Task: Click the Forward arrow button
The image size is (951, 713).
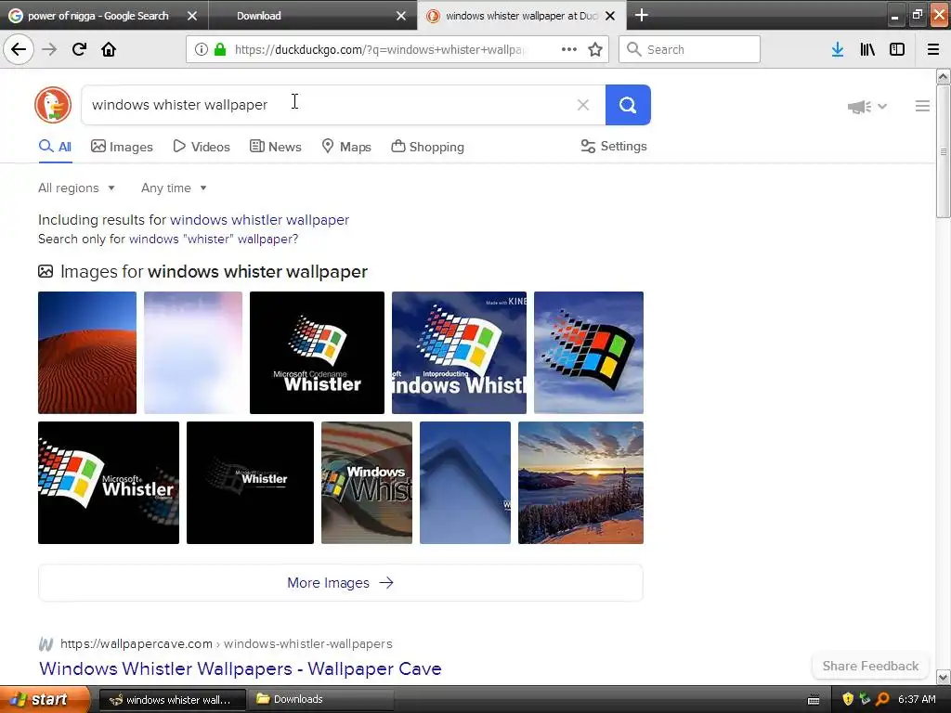Action: point(49,49)
